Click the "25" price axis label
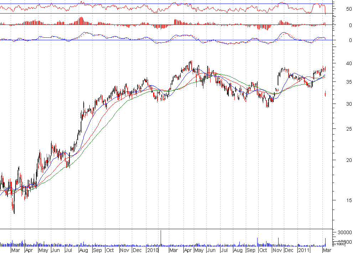Image resolution: width=353 pixels, height=253 pixels. (x=349, y=129)
